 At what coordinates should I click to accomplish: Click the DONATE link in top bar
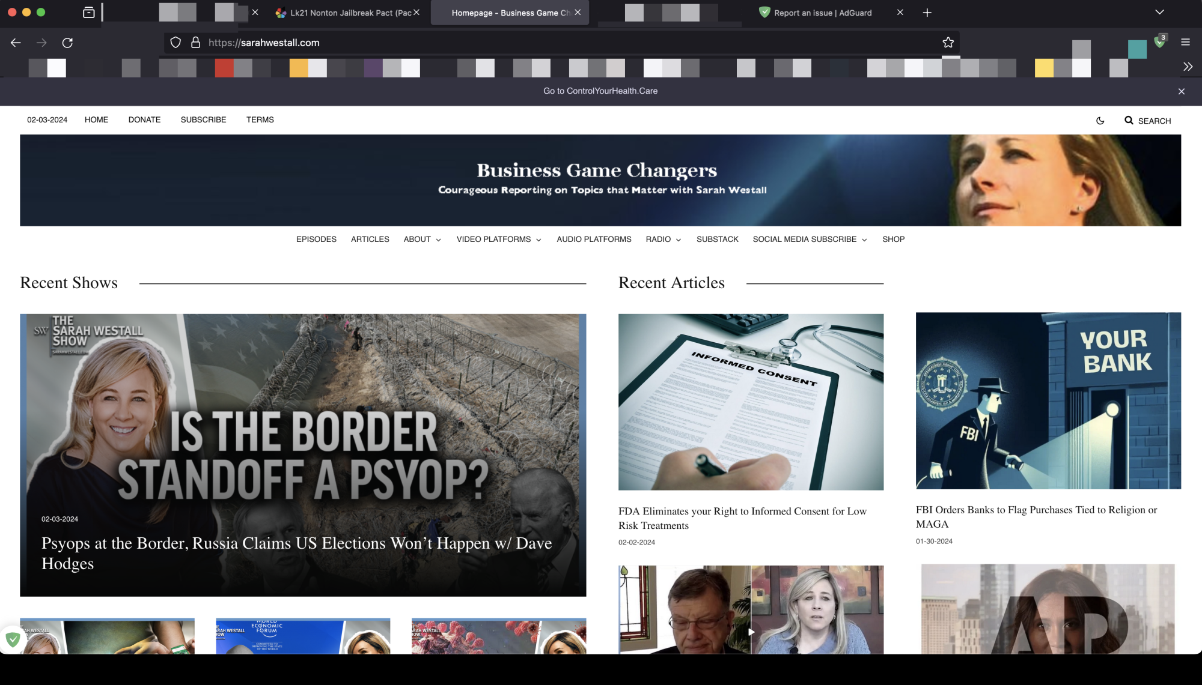(x=144, y=120)
